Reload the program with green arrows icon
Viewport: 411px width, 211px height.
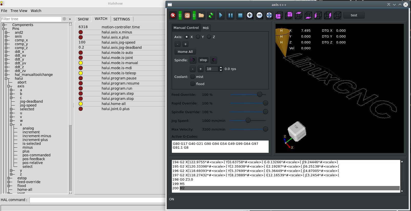coord(211,15)
